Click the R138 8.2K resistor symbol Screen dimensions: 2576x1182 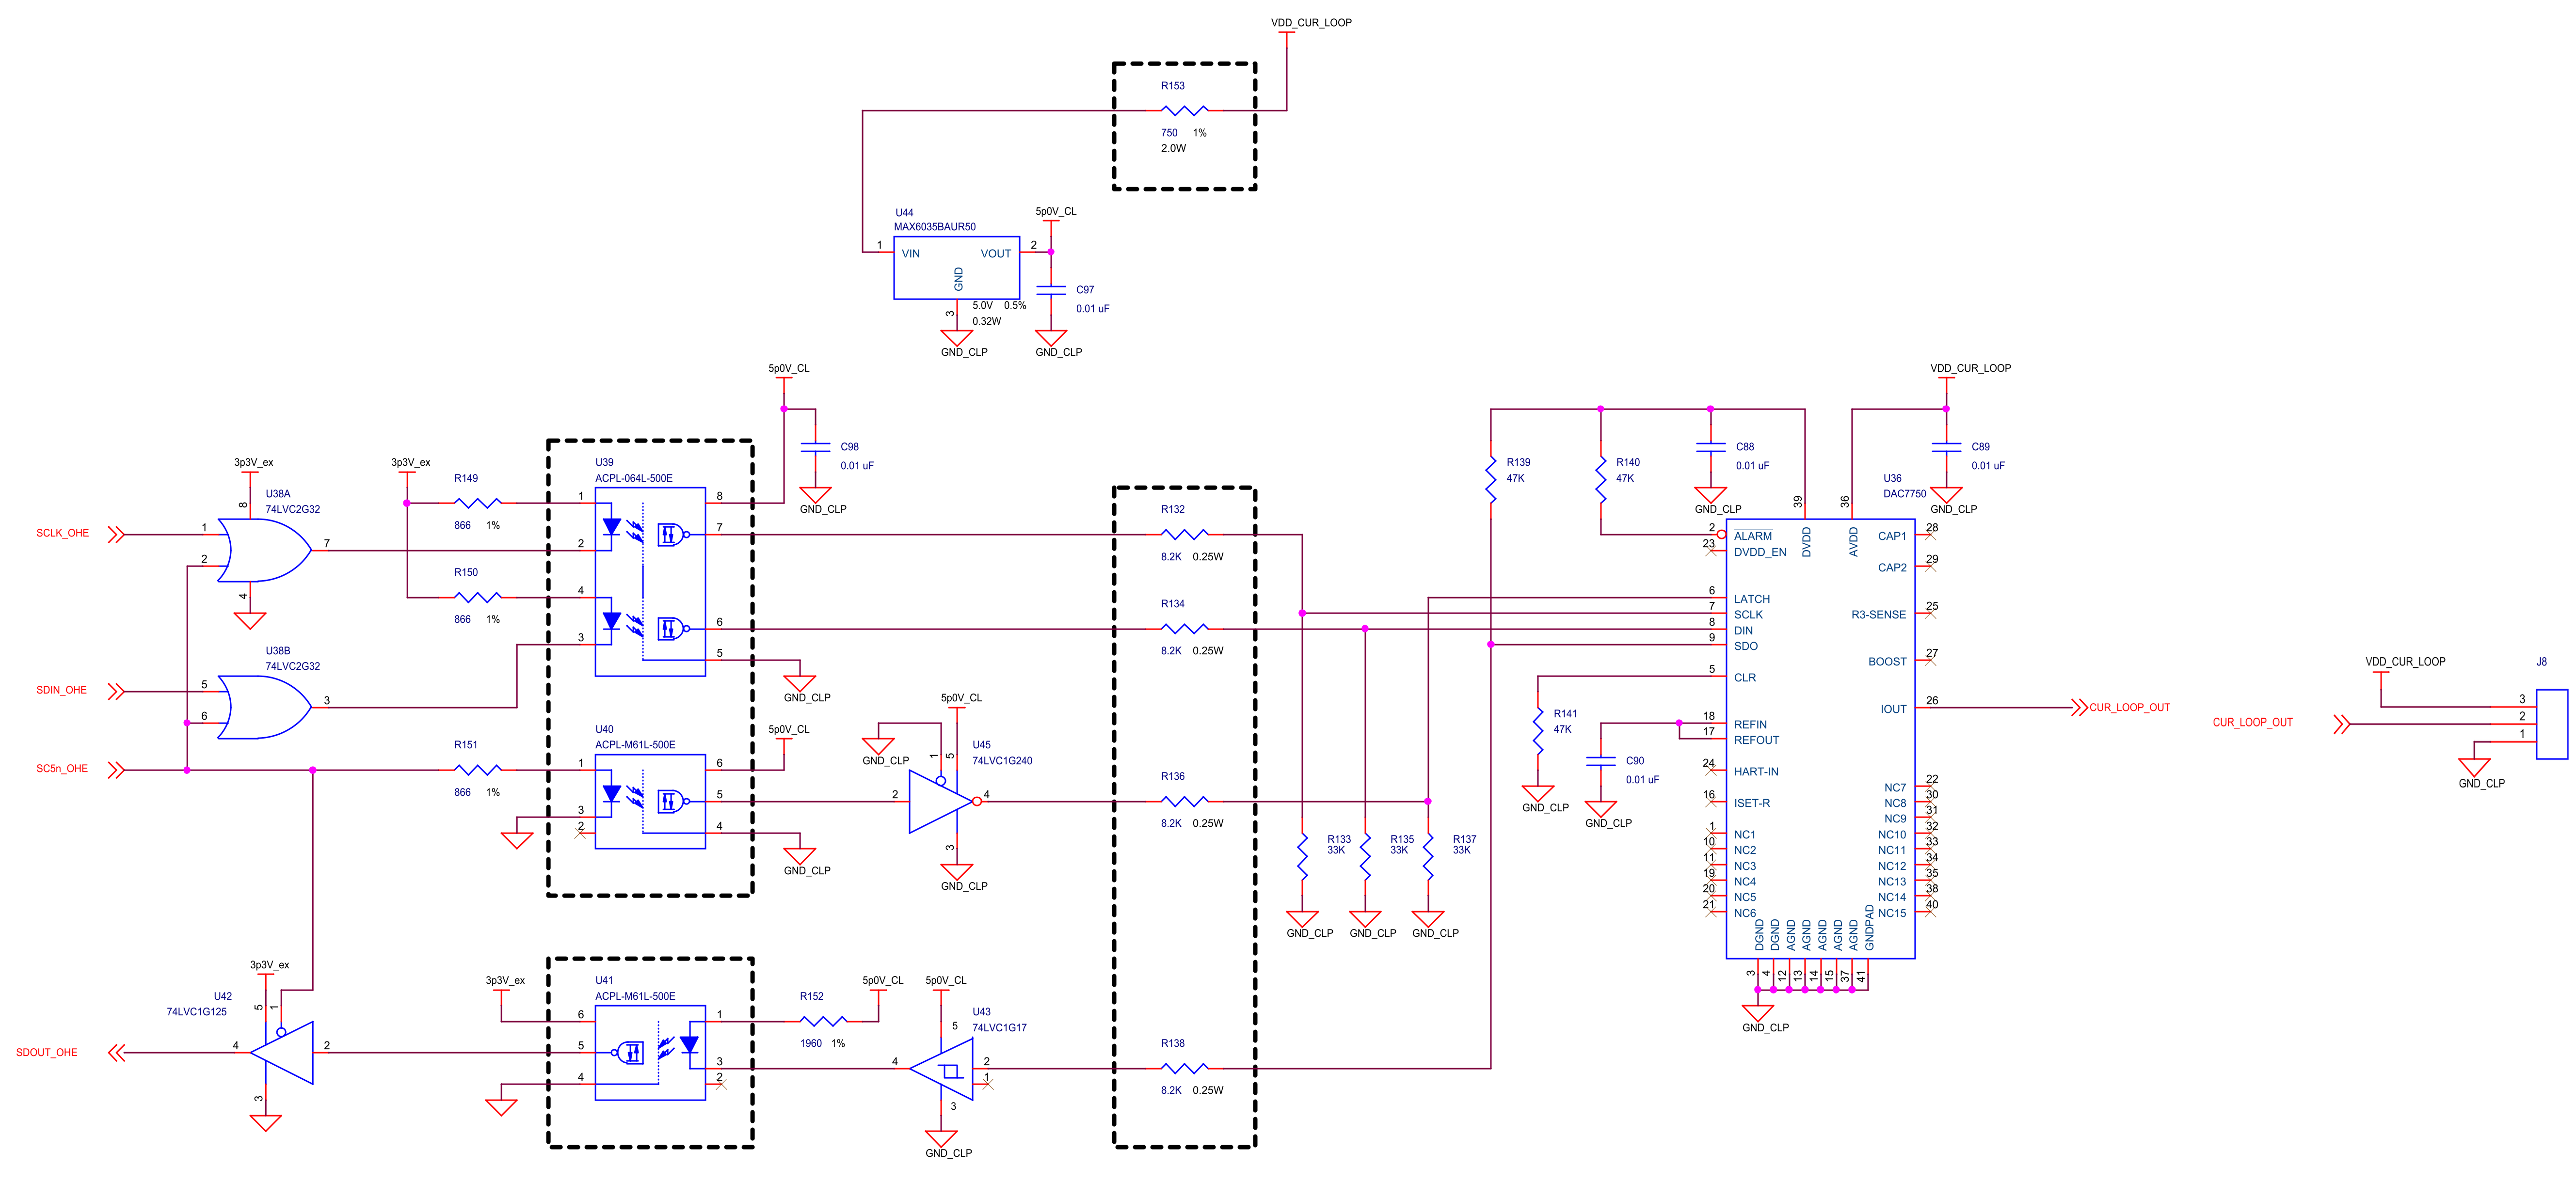(x=1185, y=1068)
